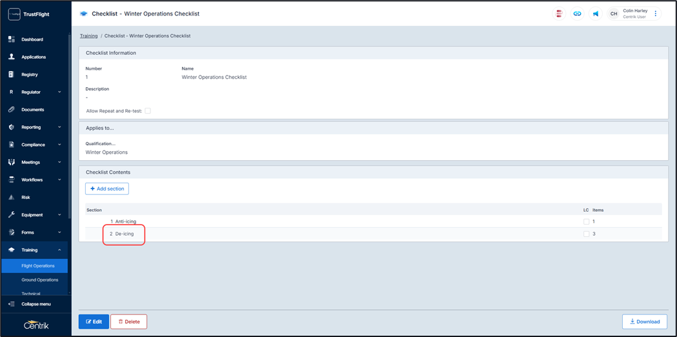Open the Anti-icing section row
The width and height of the screenshot is (677, 337).
click(x=374, y=221)
